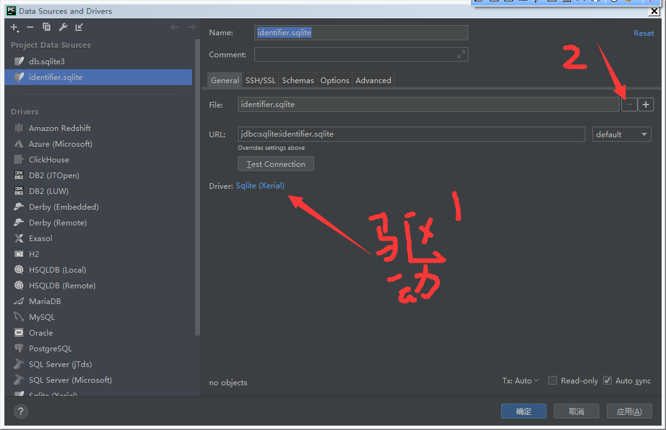This screenshot has width=666, height=430.
Task: Click the URL input field
Action: 411,134
